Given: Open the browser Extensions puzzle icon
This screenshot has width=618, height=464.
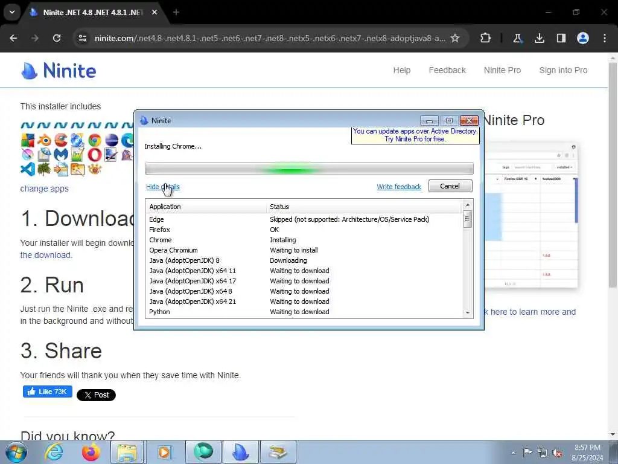Looking at the screenshot, I should click(x=486, y=38).
